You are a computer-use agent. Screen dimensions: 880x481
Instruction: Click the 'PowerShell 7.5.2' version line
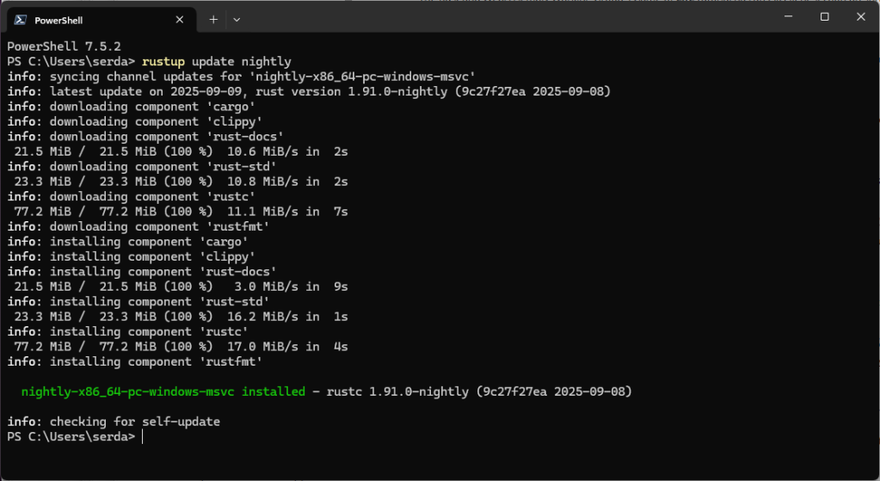[x=64, y=46]
